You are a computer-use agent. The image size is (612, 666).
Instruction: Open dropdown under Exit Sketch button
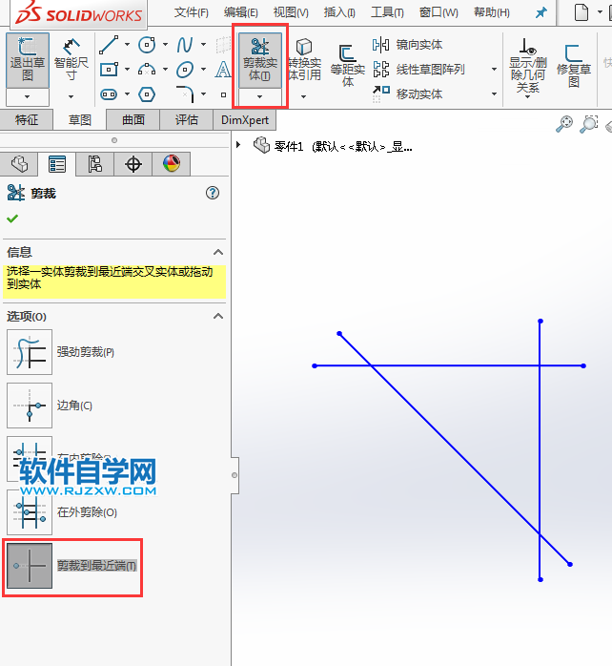pos(28,96)
